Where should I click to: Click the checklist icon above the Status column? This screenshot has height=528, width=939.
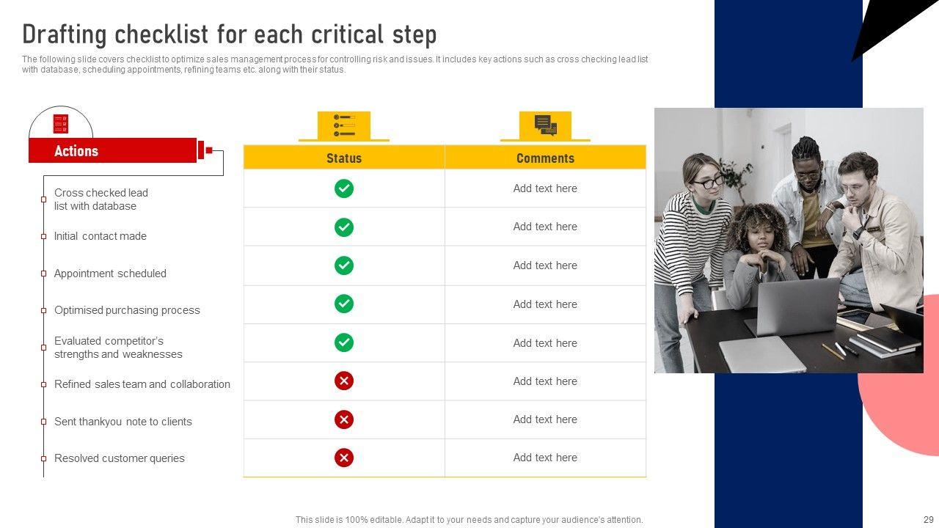344,125
